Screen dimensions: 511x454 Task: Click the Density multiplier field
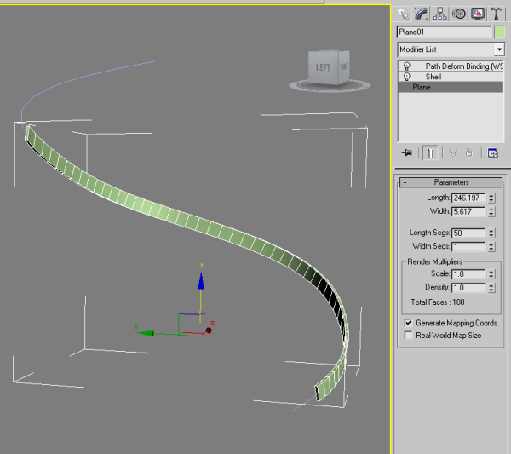tap(468, 288)
